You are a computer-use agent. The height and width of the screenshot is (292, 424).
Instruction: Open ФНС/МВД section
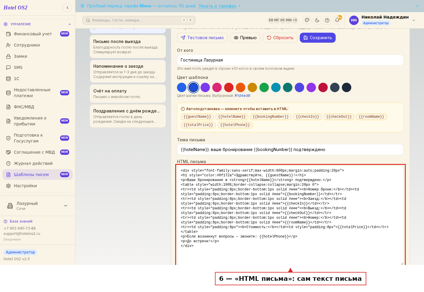coord(37,107)
